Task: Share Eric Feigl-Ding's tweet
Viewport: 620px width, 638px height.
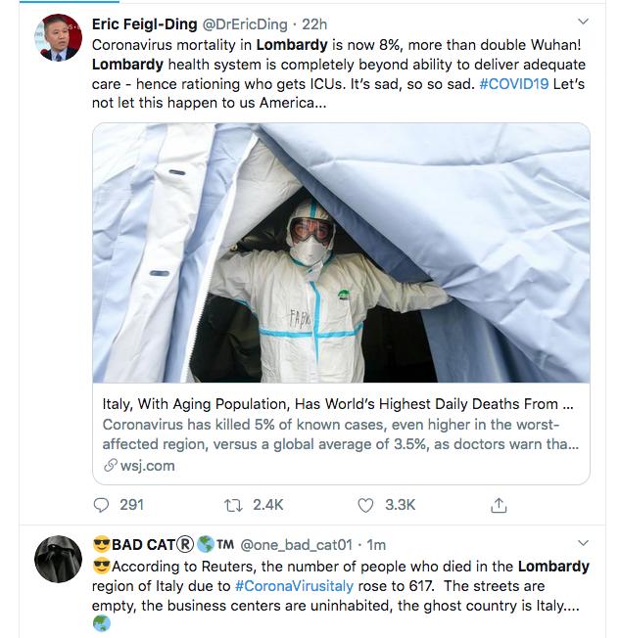Action: coord(499,505)
